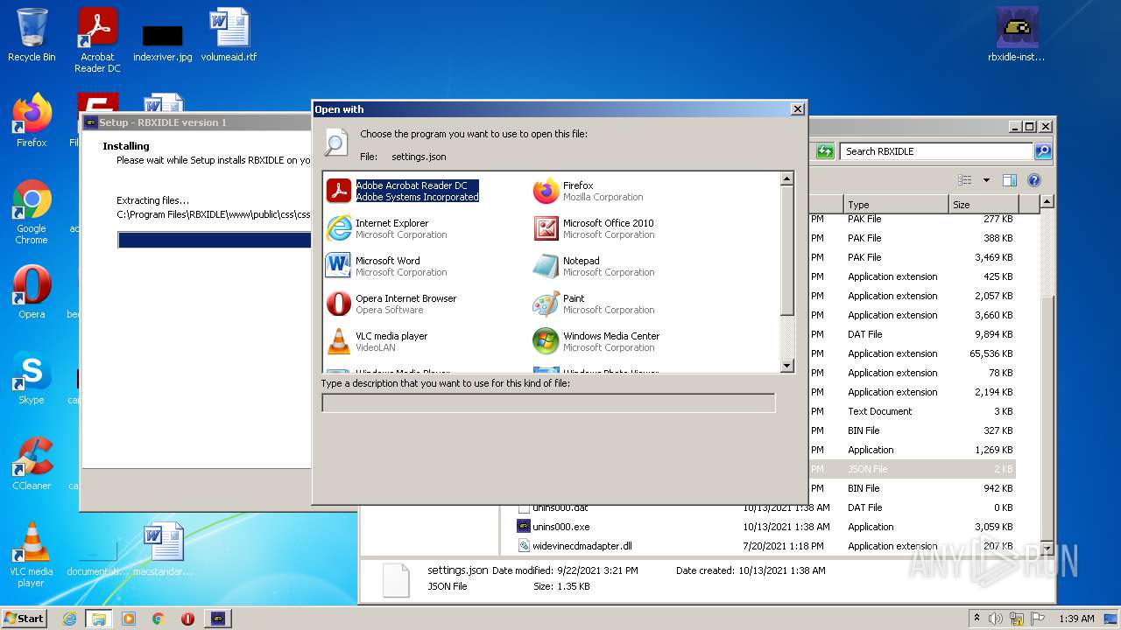Maximize the Explorer window
Image resolution: width=1121 pixels, height=630 pixels.
click(1030, 127)
